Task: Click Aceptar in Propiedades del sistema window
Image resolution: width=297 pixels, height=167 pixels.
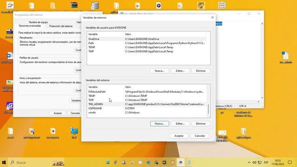Action: click(x=58, y=113)
